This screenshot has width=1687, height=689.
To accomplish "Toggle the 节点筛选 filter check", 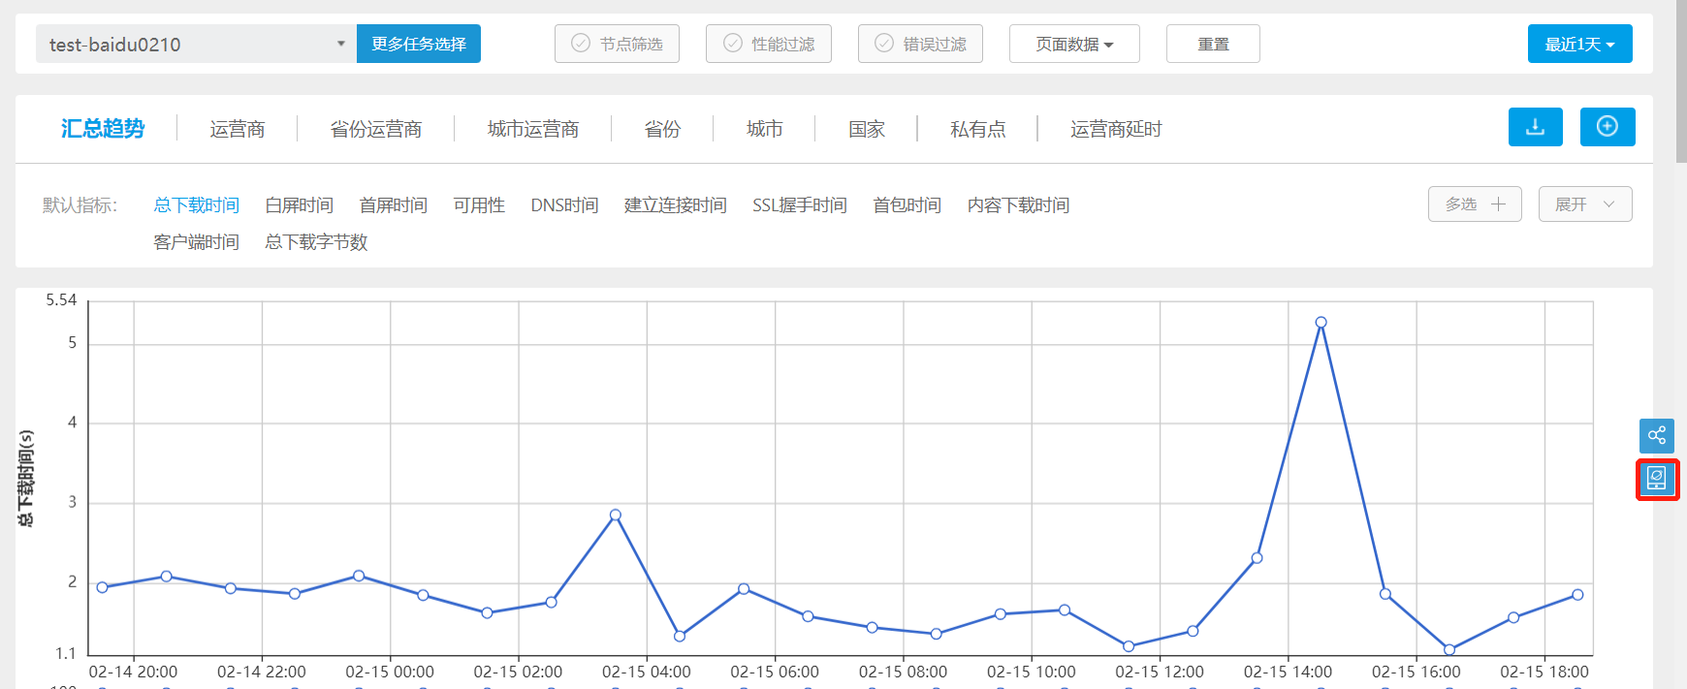I will tap(581, 44).
